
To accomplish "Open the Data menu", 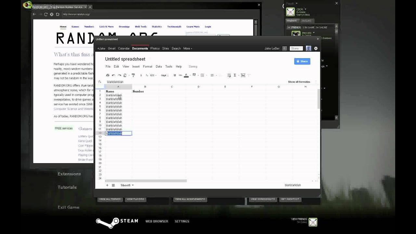I will point(159,67).
